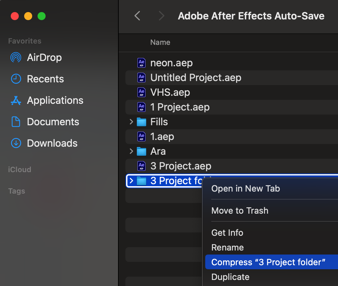338x286 pixels.
Task: Click the Applications sidebar icon
Action: click(16, 100)
